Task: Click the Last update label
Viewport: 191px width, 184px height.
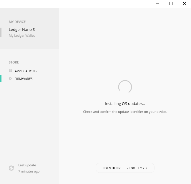Action: coord(27,165)
